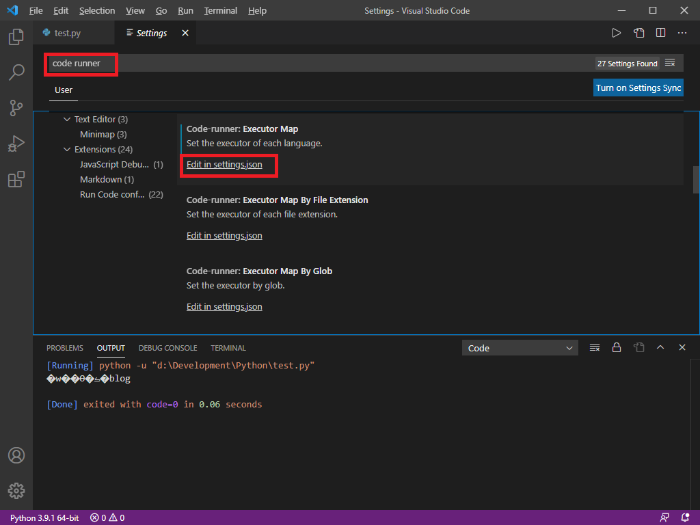The image size is (700, 525).
Task: Open the Help menu
Action: click(x=257, y=11)
